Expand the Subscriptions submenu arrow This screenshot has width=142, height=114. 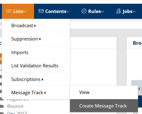coord(42,79)
